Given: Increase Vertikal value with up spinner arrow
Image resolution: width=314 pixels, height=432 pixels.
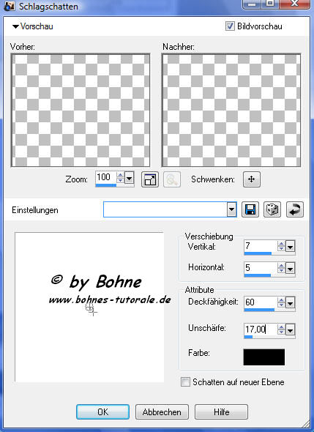Looking at the screenshot, I should [281, 243].
